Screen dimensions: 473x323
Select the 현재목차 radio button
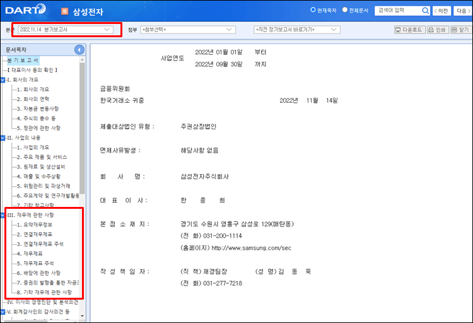pyautogui.click(x=313, y=10)
